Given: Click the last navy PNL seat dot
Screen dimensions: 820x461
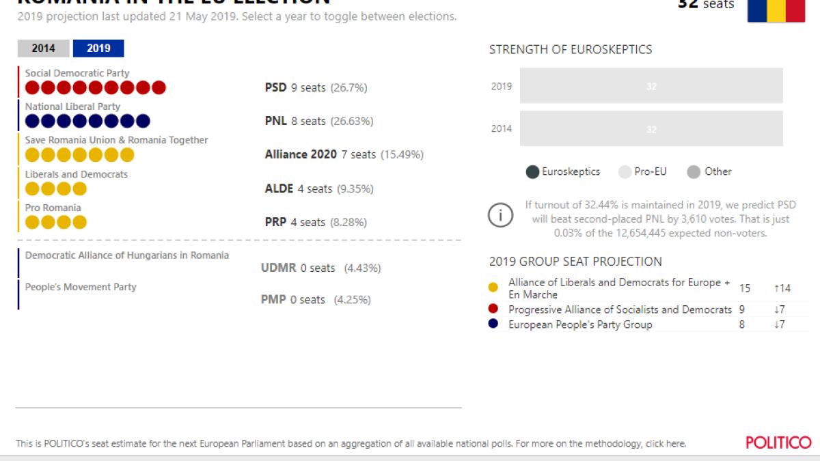Looking at the screenshot, I should 143,121.
